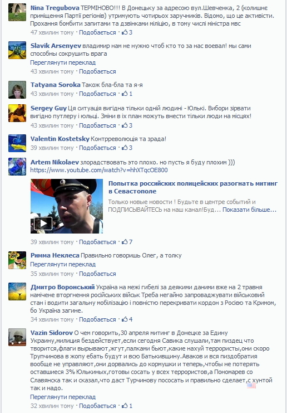This screenshot has width=287, height=413.
Task: Click Nina Tregubova's avatar picture
Action: point(17,12)
